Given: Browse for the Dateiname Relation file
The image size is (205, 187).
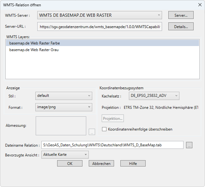Looking at the screenshot, I should point(189,145).
